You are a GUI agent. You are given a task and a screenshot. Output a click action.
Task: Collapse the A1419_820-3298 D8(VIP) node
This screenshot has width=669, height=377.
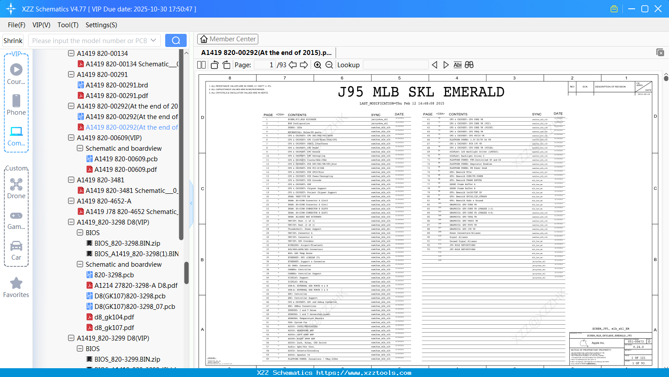71,222
